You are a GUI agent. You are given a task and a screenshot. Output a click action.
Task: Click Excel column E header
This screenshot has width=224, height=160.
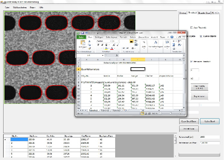[x=138, y=60]
